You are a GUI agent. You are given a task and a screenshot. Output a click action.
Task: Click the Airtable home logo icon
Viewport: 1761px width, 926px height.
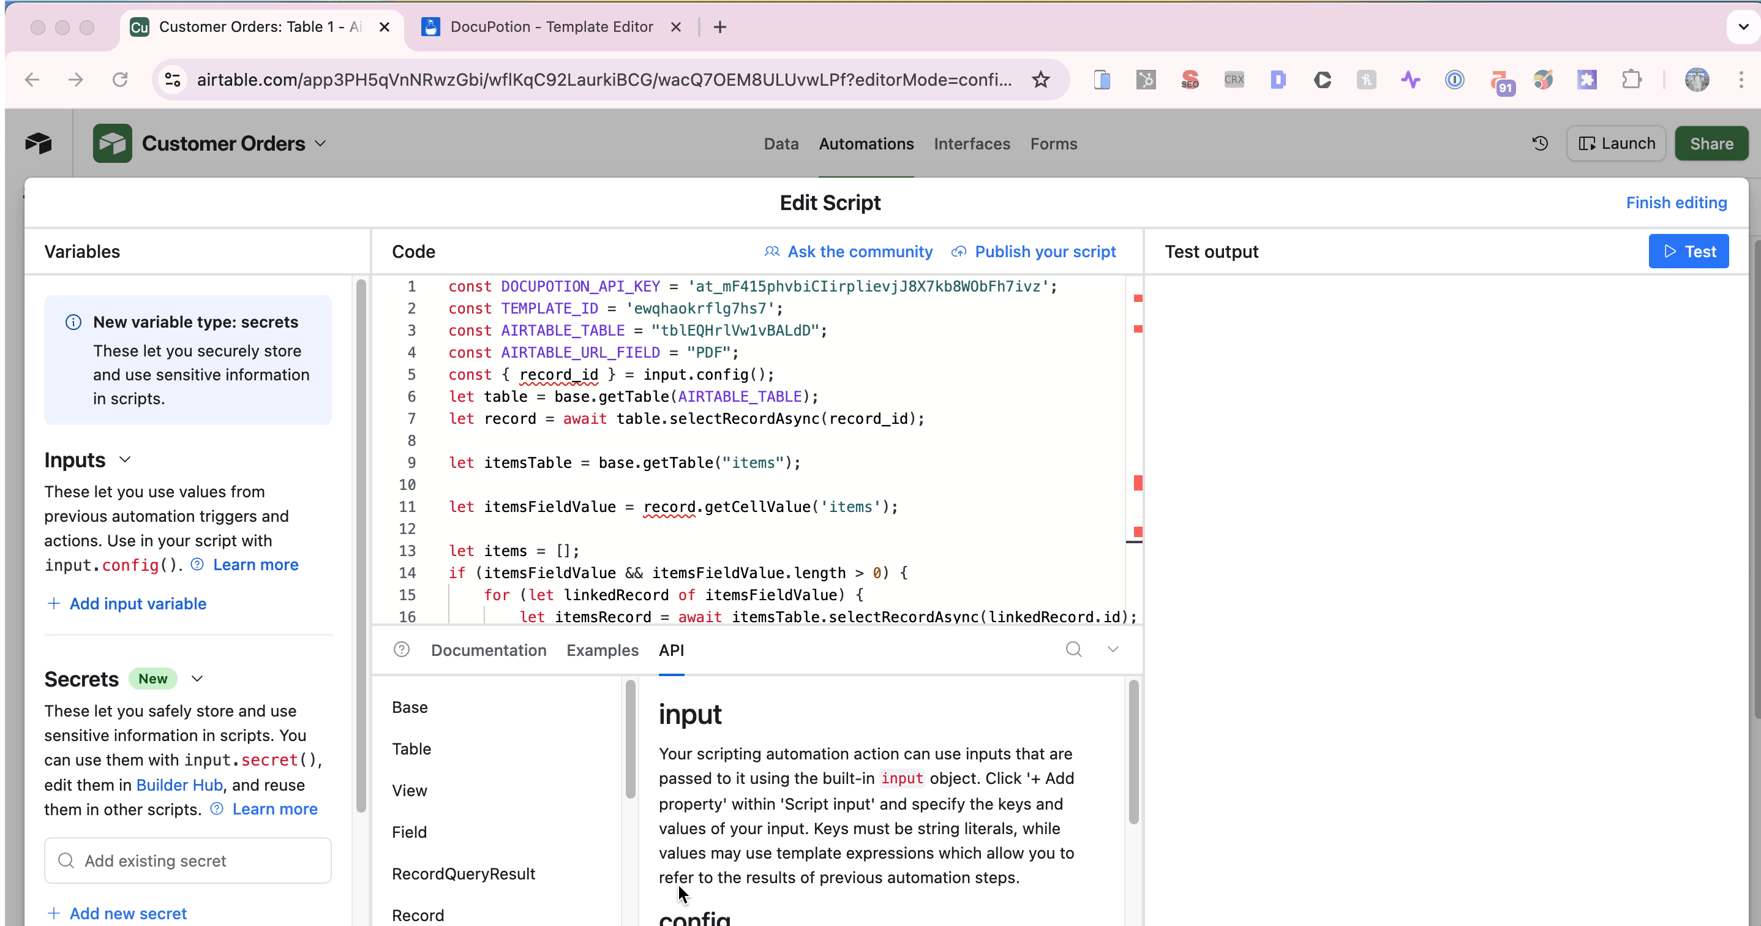click(x=39, y=144)
